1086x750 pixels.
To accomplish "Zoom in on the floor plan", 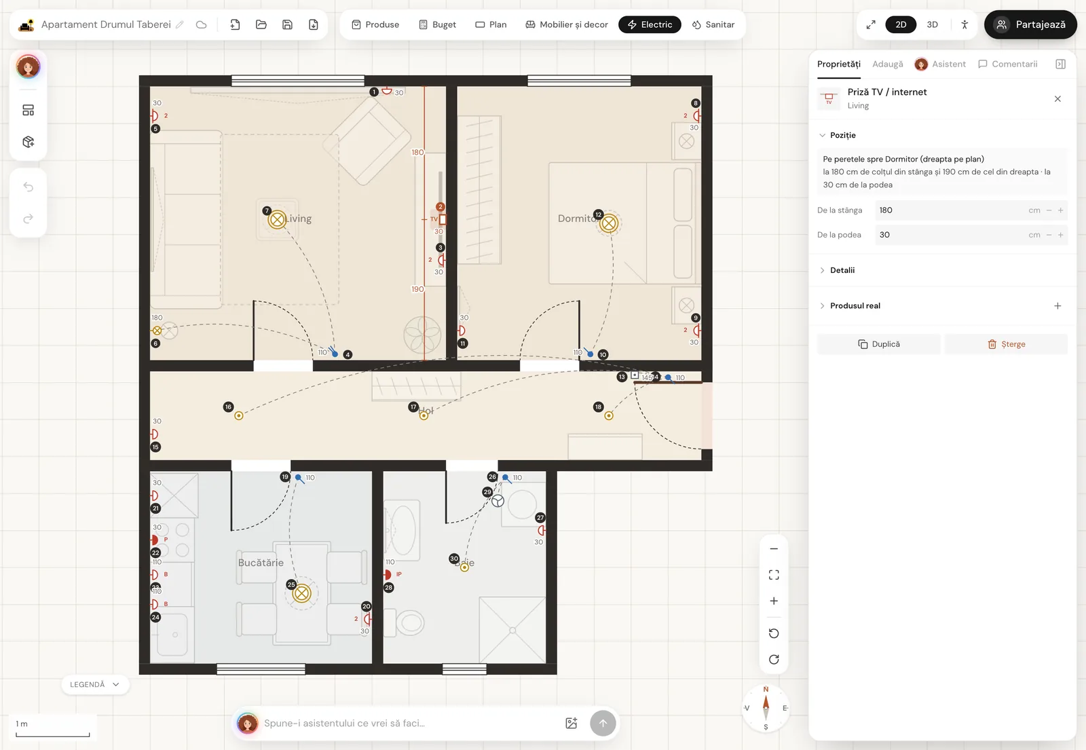I will 774,601.
